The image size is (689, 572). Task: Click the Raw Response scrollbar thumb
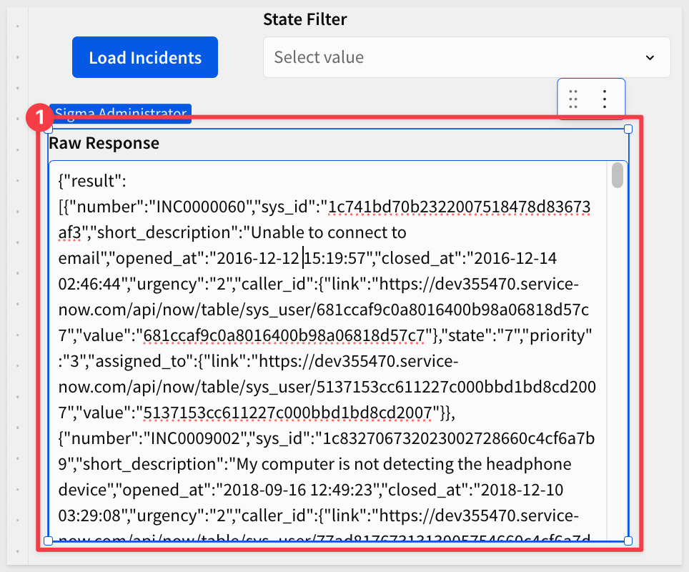(x=617, y=175)
